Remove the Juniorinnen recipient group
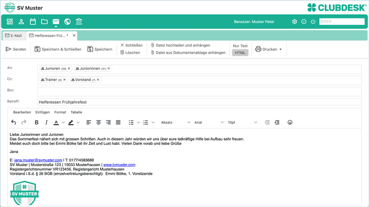This screenshot has height=207, width=369. (109, 68)
